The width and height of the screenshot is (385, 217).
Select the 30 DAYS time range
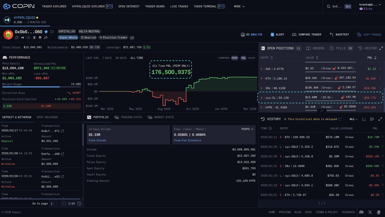[x=121, y=58]
